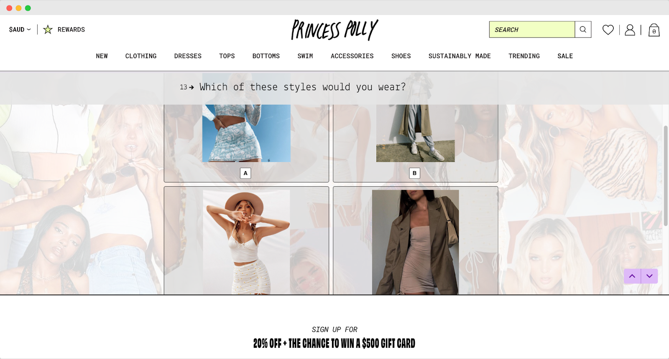Open the Clothing navigation menu
Viewport: 669px width, 359px height.
pyautogui.click(x=141, y=56)
